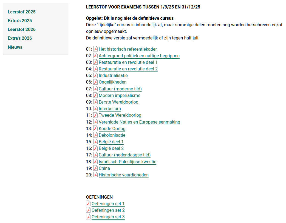Open Eerste Wereldoorlog link
The image size is (286, 223).
[118, 102]
